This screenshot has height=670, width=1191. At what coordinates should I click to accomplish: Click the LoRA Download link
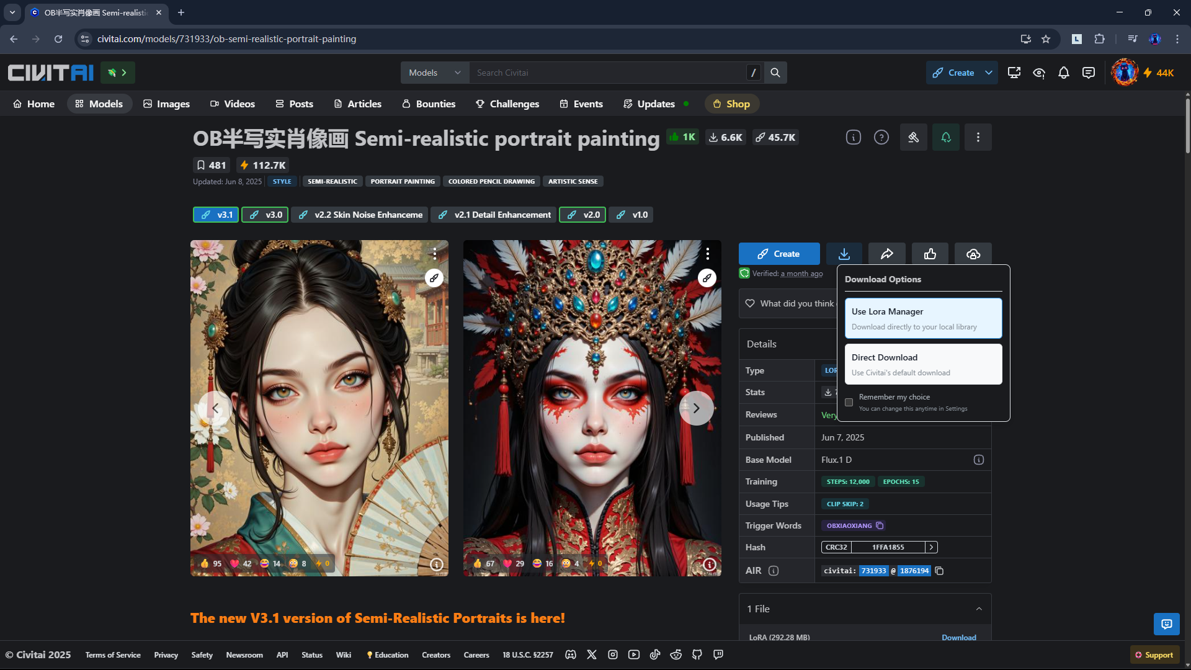(x=958, y=637)
